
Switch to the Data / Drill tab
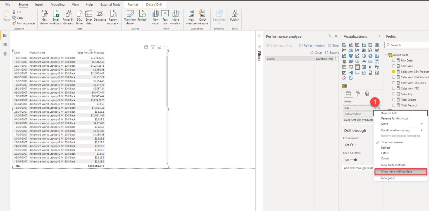point(154,4)
